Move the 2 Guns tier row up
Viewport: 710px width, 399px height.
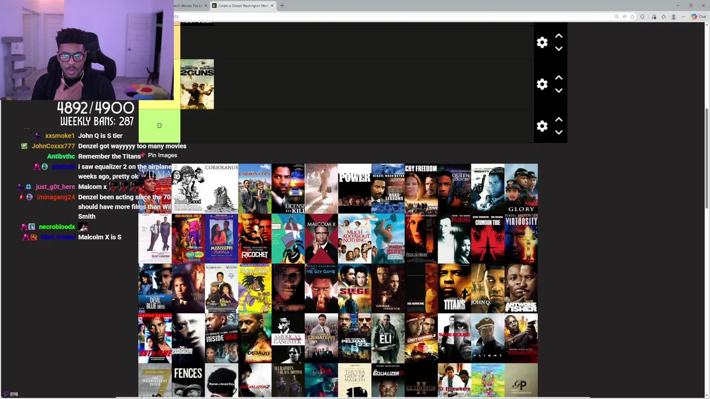click(559, 78)
